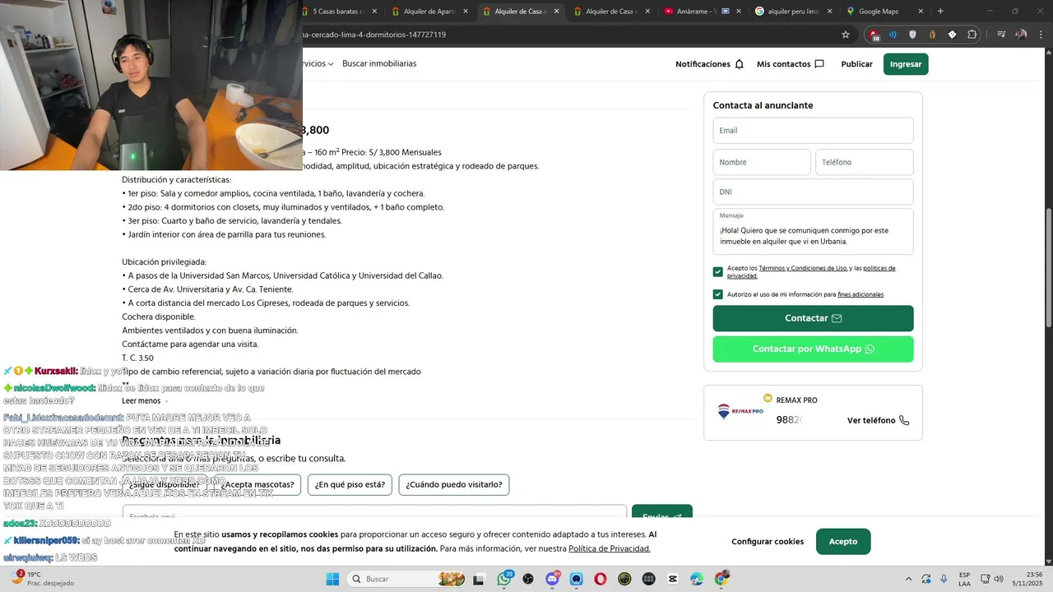The width and height of the screenshot is (1053, 592).
Task: Click the microphone tray icon
Action: (x=944, y=579)
